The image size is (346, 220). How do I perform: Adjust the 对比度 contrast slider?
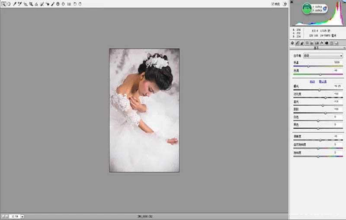pos(325,97)
